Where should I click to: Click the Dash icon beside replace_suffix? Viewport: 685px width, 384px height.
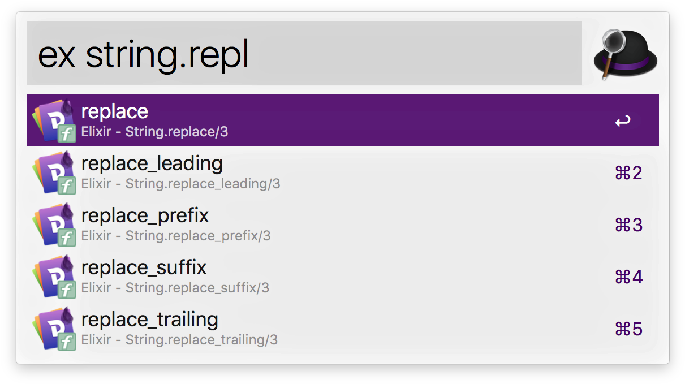tap(54, 277)
